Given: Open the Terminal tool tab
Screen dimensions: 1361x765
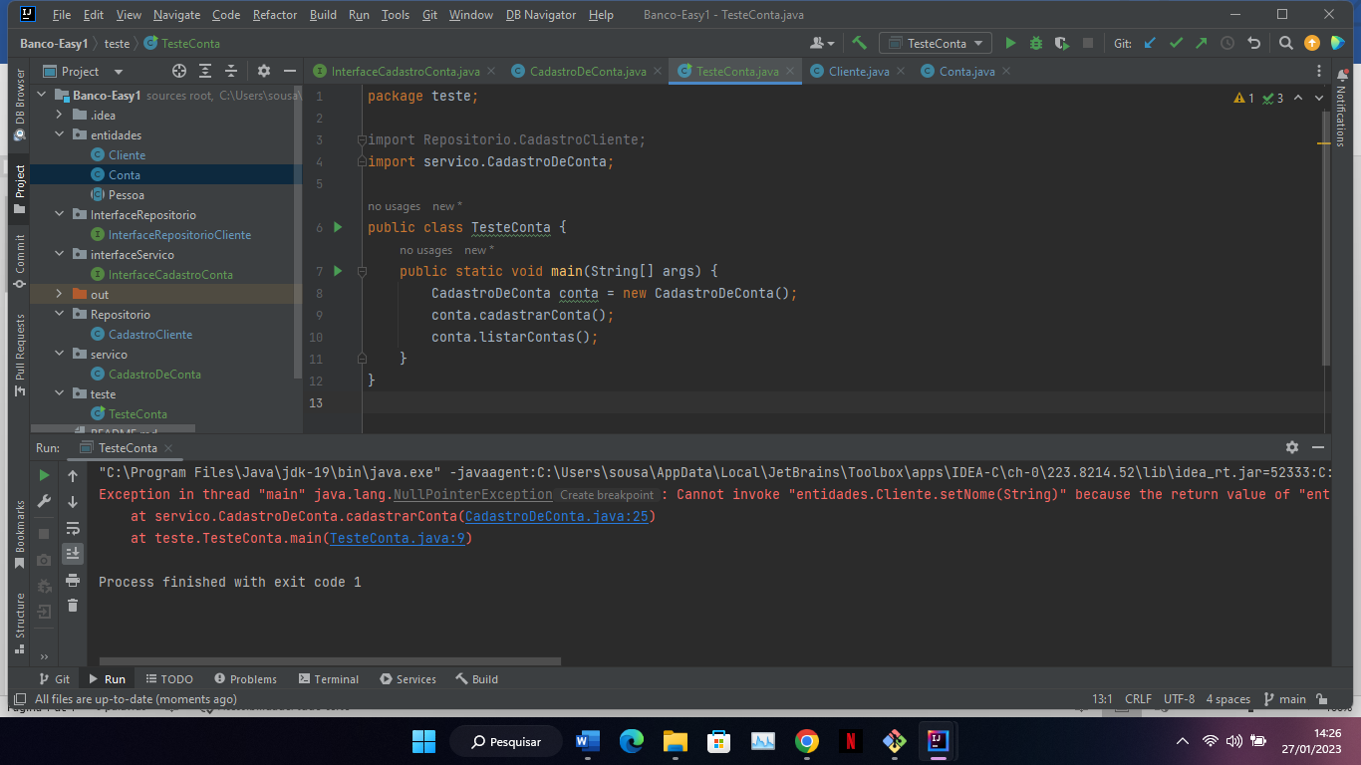Looking at the screenshot, I should pos(328,679).
